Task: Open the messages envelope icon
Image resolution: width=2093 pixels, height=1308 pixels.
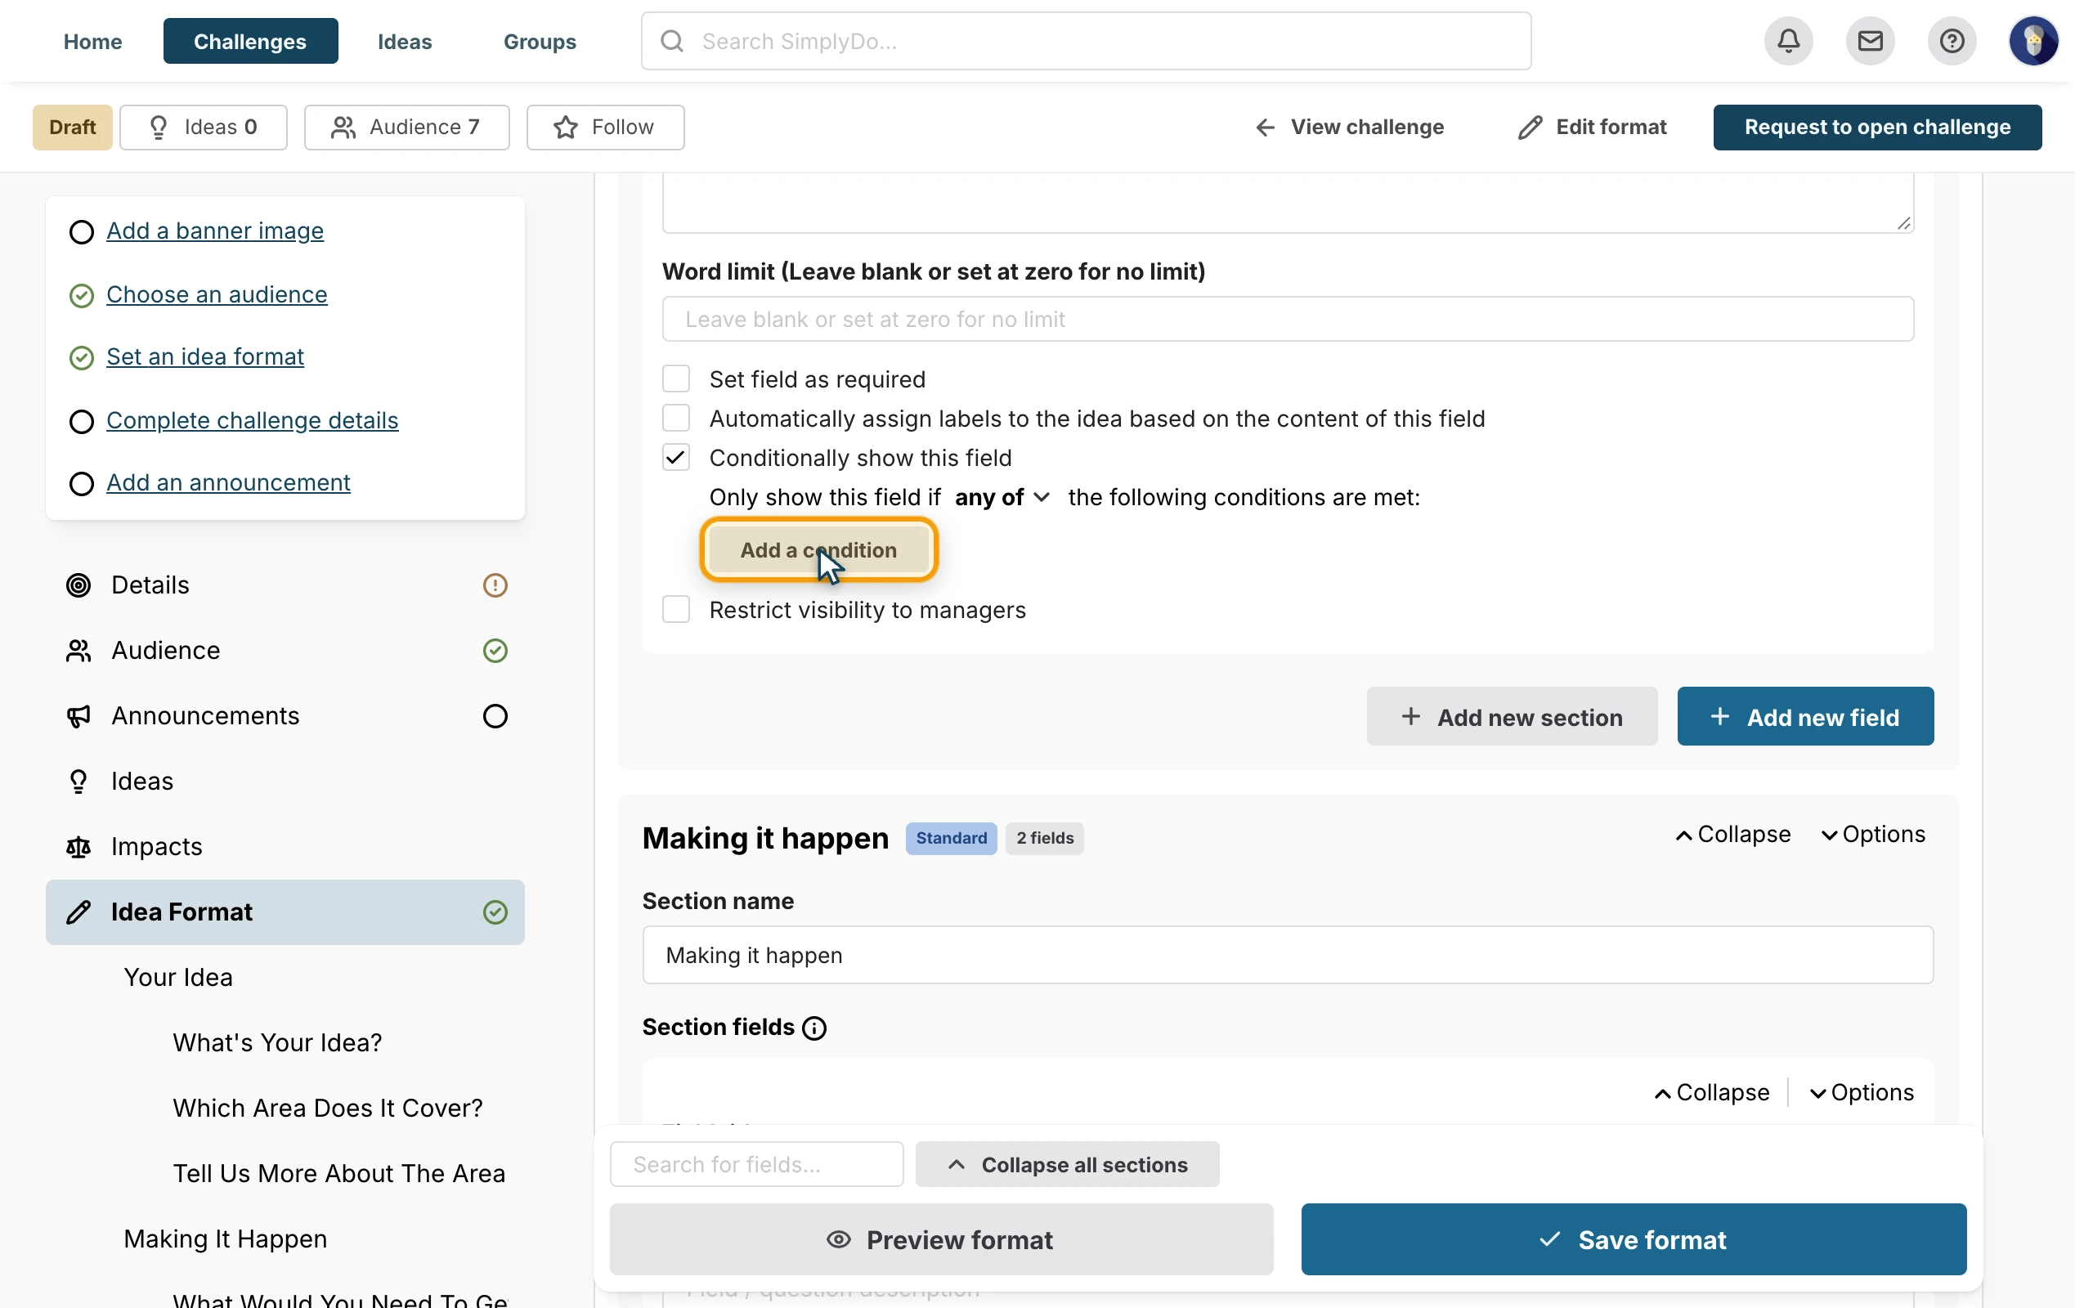Action: point(1870,41)
